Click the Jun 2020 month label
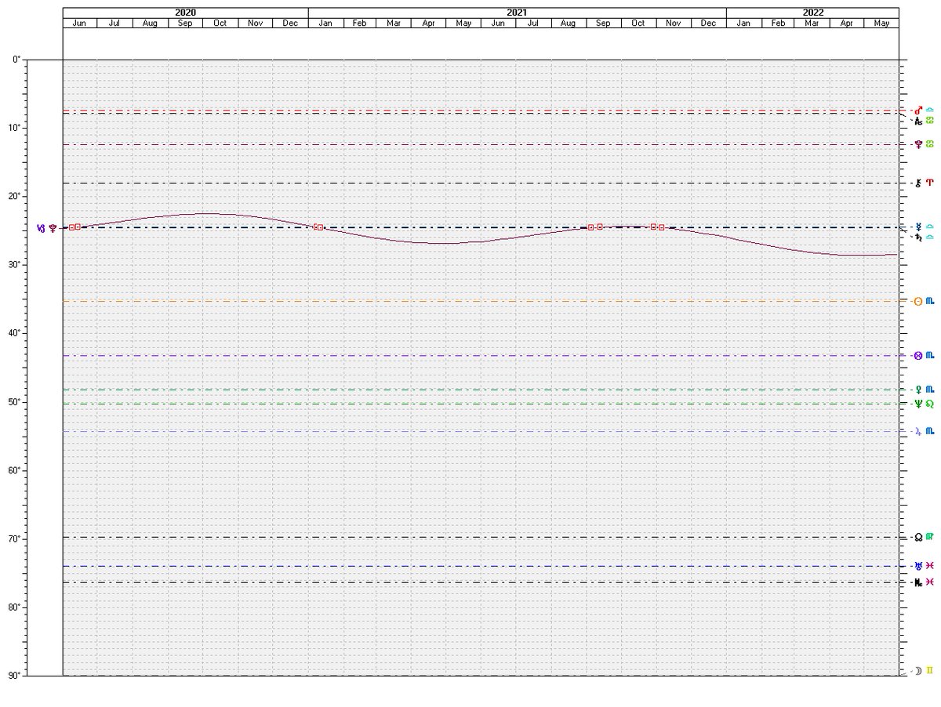 (x=79, y=23)
